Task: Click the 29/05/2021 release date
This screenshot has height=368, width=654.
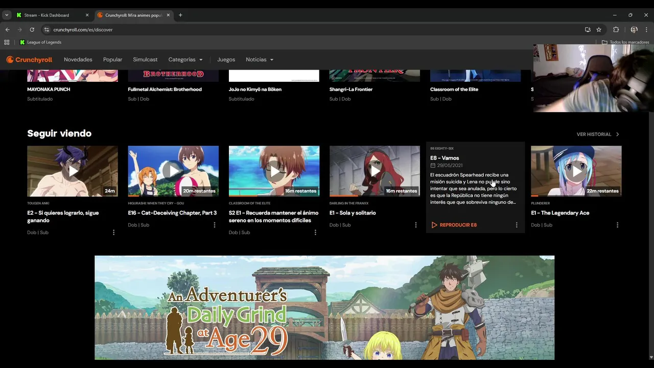Action: click(450, 166)
